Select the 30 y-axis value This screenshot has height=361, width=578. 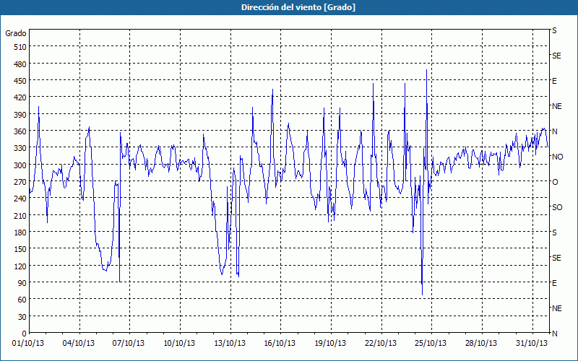tap(22, 317)
